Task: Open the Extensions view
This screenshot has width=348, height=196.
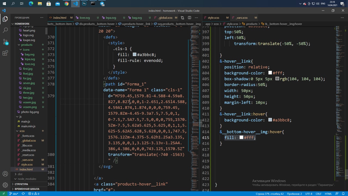Action: pos(5,53)
